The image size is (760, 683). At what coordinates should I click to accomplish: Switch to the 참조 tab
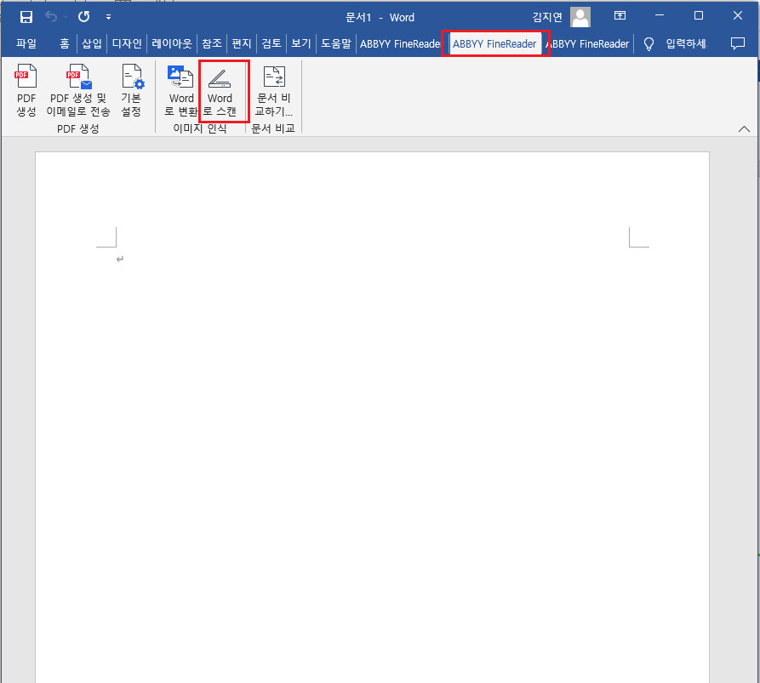212,43
